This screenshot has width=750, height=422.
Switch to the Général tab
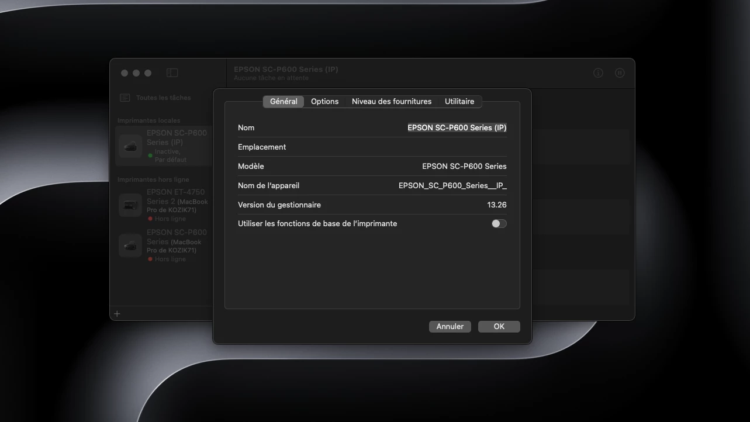(284, 101)
